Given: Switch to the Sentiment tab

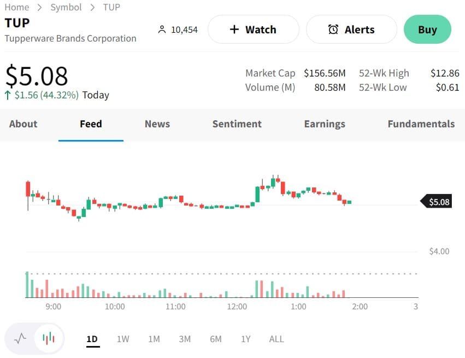Looking at the screenshot, I should tap(237, 124).
